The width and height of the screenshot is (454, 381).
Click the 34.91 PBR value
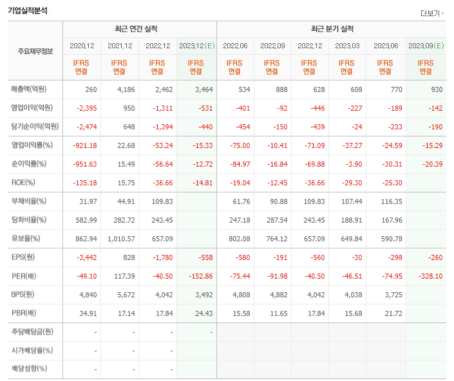tap(88, 313)
